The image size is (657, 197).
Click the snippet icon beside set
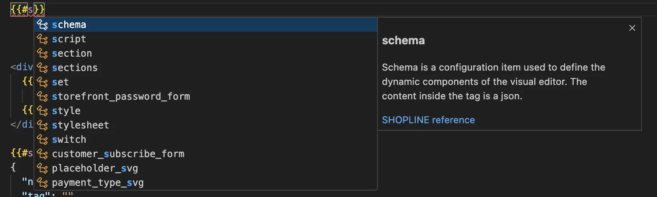pyautogui.click(x=42, y=82)
